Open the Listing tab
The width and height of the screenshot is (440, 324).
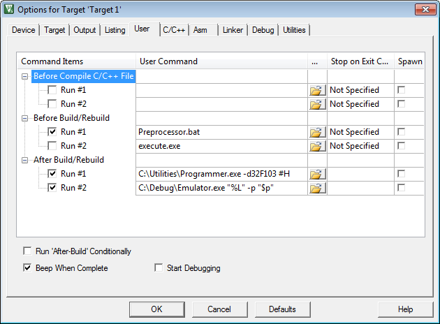pyautogui.click(x=115, y=30)
